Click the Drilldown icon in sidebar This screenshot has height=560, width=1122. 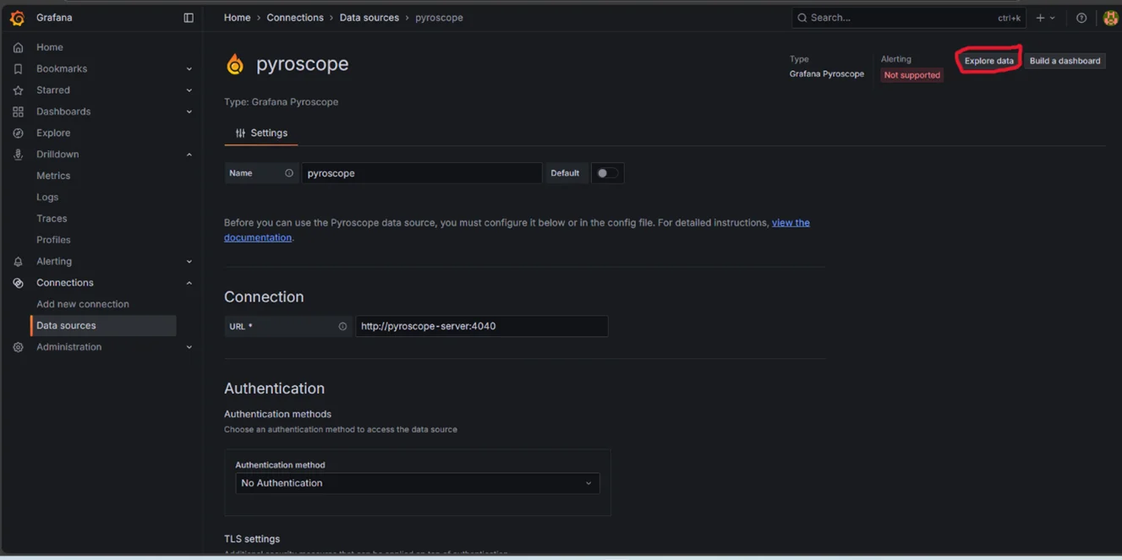tap(18, 155)
